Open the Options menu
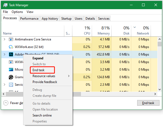The image size is (163, 127). point(17,12)
